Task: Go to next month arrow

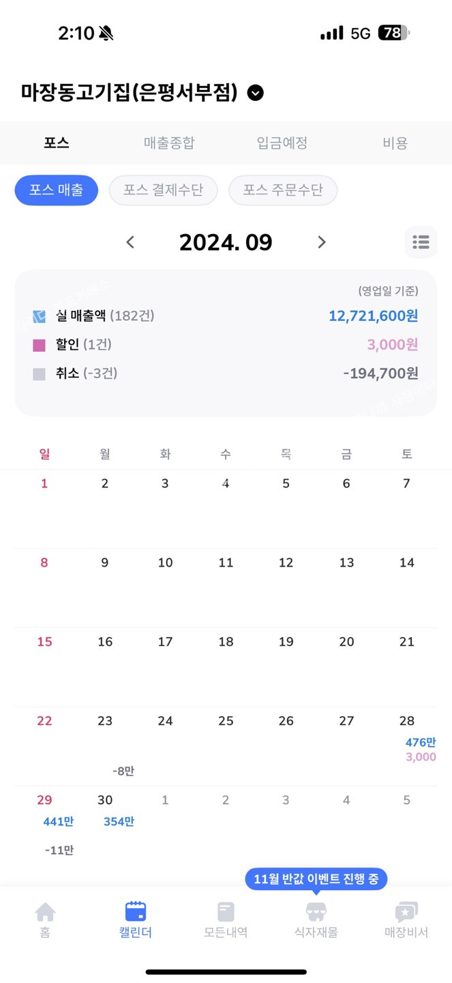Action: [x=322, y=242]
